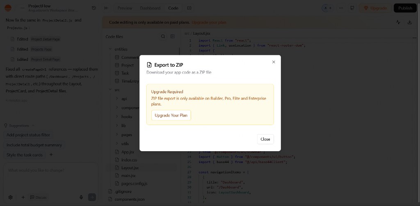Open the .gitignore file
The image size is (420, 206).
pos(123,191)
